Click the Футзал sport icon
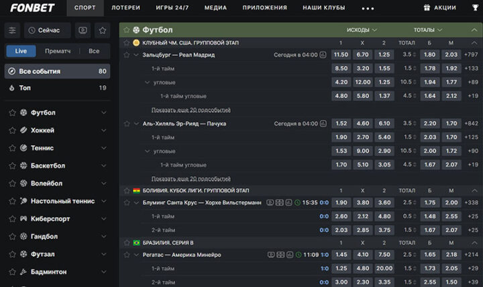 pyautogui.click(x=23, y=254)
